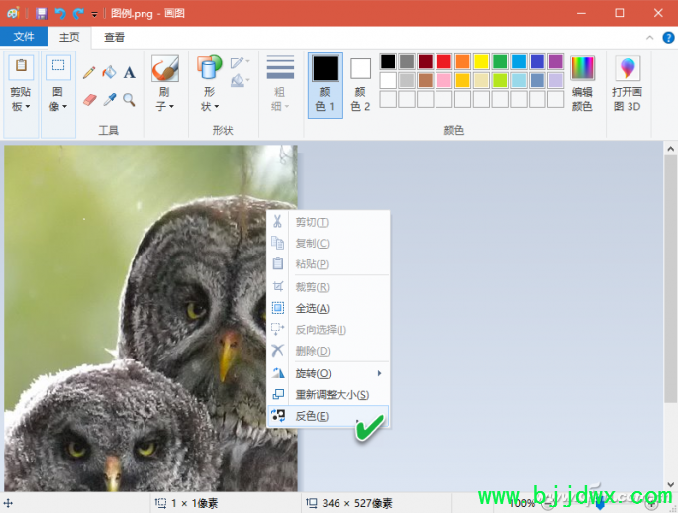This screenshot has width=678, height=513.
Task: Select the Magnifier tool
Action: click(129, 100)
